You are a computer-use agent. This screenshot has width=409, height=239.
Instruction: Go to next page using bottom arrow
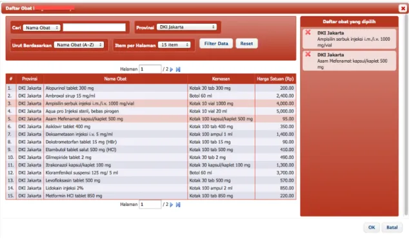[172, 205]
